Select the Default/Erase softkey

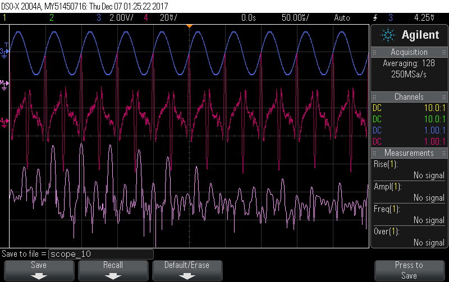187,270
